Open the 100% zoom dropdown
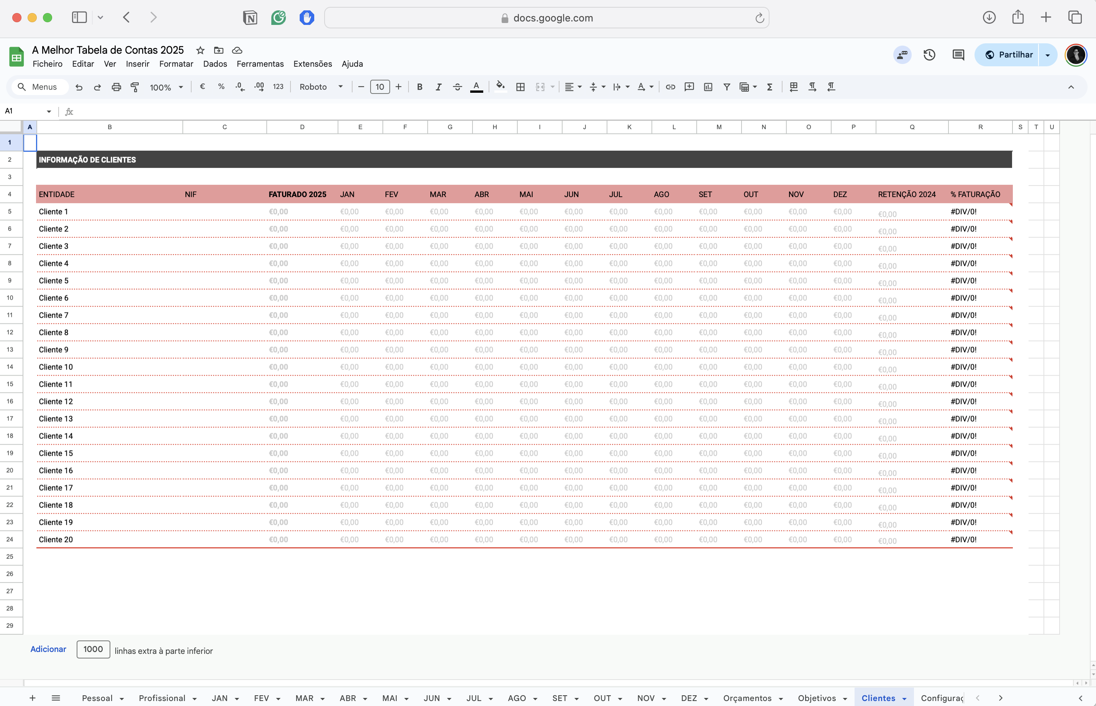 pyautogui.click(x=166, y=87)
